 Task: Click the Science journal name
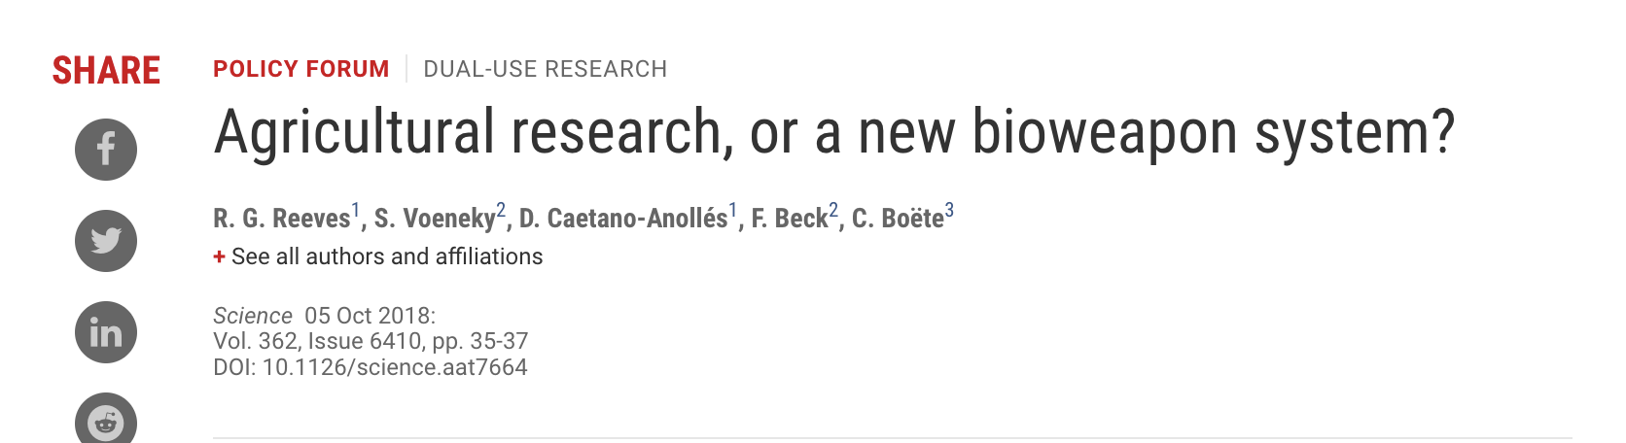[x=253, y=316]
